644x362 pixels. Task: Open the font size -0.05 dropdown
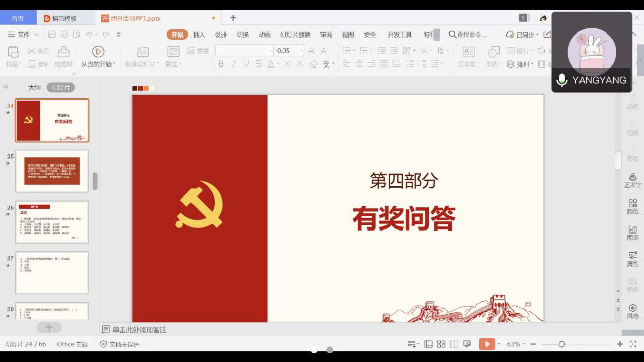301,51
